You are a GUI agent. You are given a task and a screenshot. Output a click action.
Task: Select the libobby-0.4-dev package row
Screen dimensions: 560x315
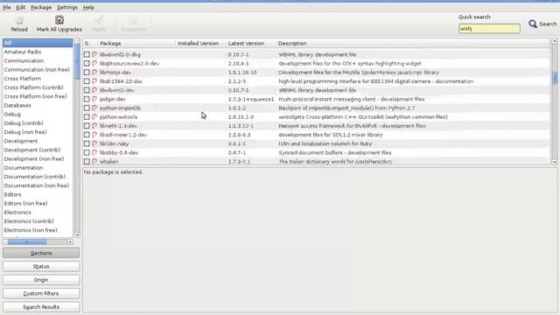(x=317, y=153)
